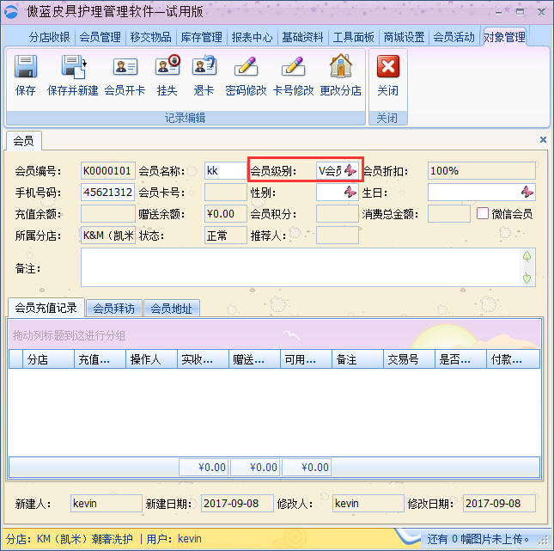Click the red 关闭 close icon in ribbon
This screenshot has width=554, height=551.
[x=388, y=67]
